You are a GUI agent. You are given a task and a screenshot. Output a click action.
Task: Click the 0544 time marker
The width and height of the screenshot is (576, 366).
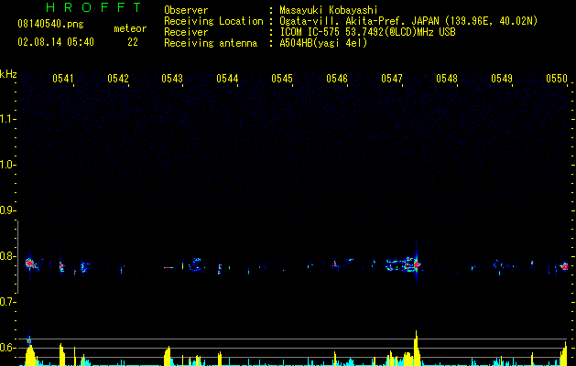[x=227, y=79]
